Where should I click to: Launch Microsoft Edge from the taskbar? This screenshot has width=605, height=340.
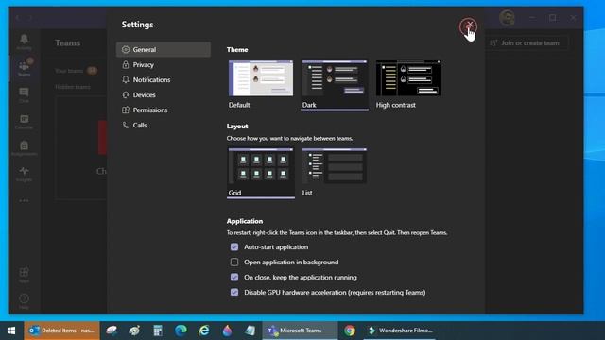pos(181,331)
